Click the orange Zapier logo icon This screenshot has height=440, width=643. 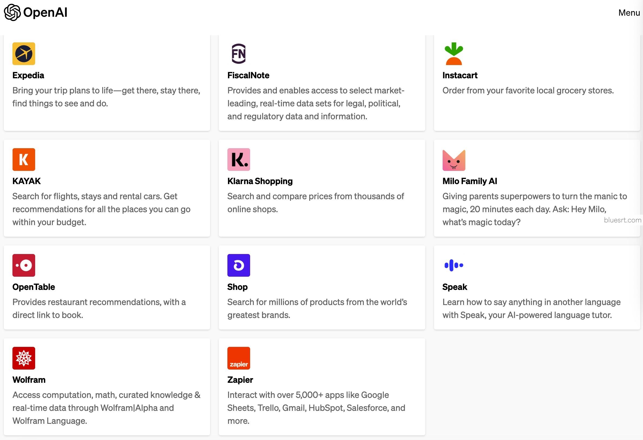click(238, 358)
